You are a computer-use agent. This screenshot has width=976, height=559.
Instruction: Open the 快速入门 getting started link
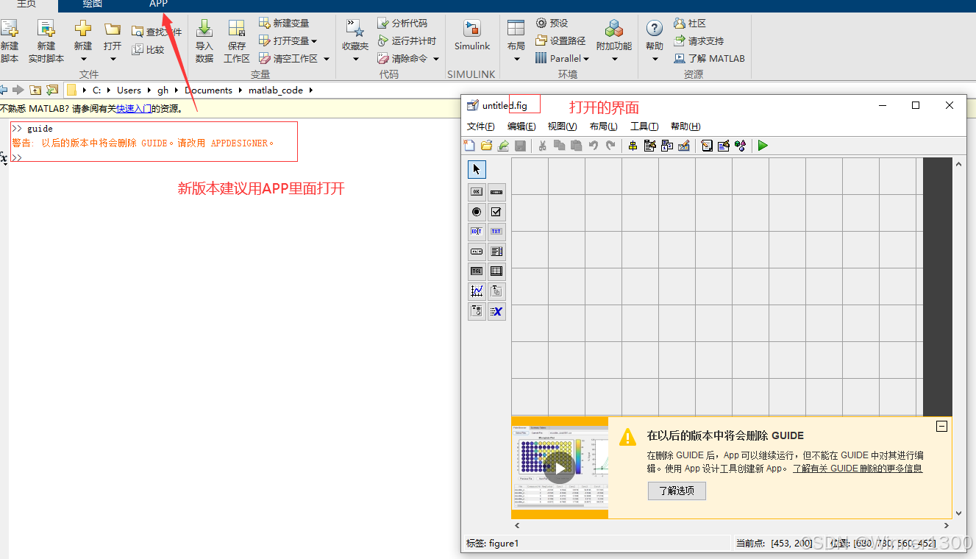click(x=134, y=108)
